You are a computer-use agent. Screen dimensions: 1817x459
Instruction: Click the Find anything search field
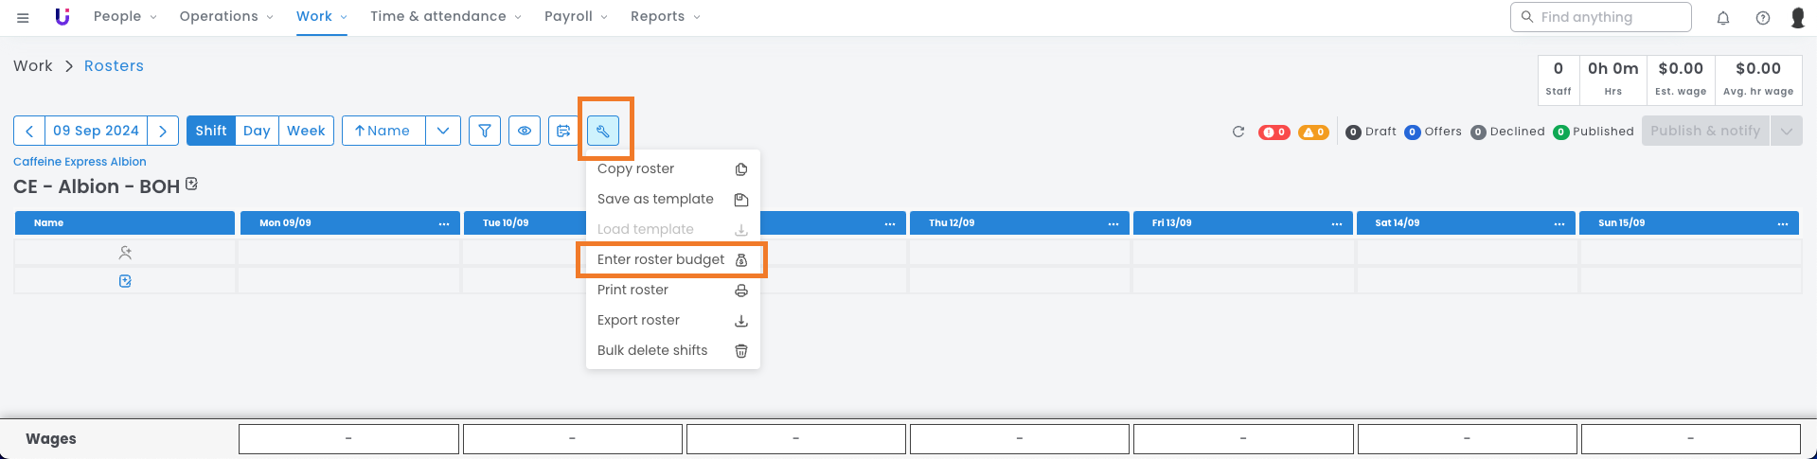coord(1600,17)
